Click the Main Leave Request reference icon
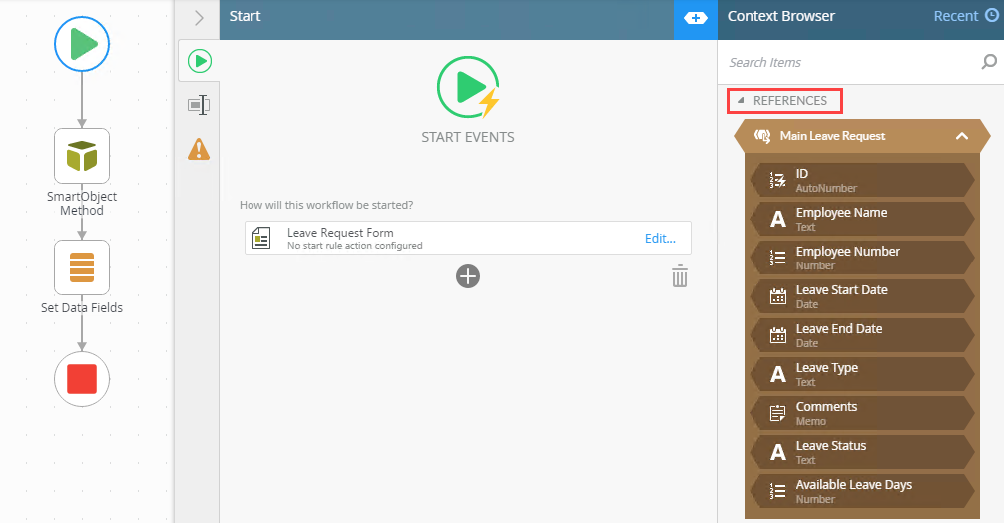This screenshot has width=1004, height=523. (762, 136)
